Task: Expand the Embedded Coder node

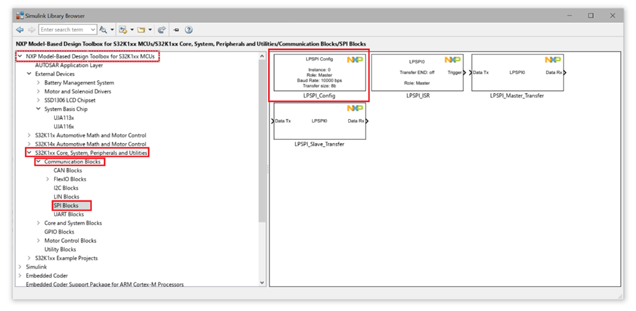Action: click(20, 276)
